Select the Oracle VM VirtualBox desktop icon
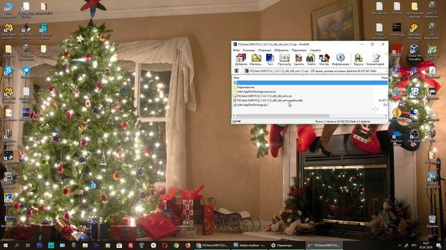Screen dimensions: 446x250 414,53
